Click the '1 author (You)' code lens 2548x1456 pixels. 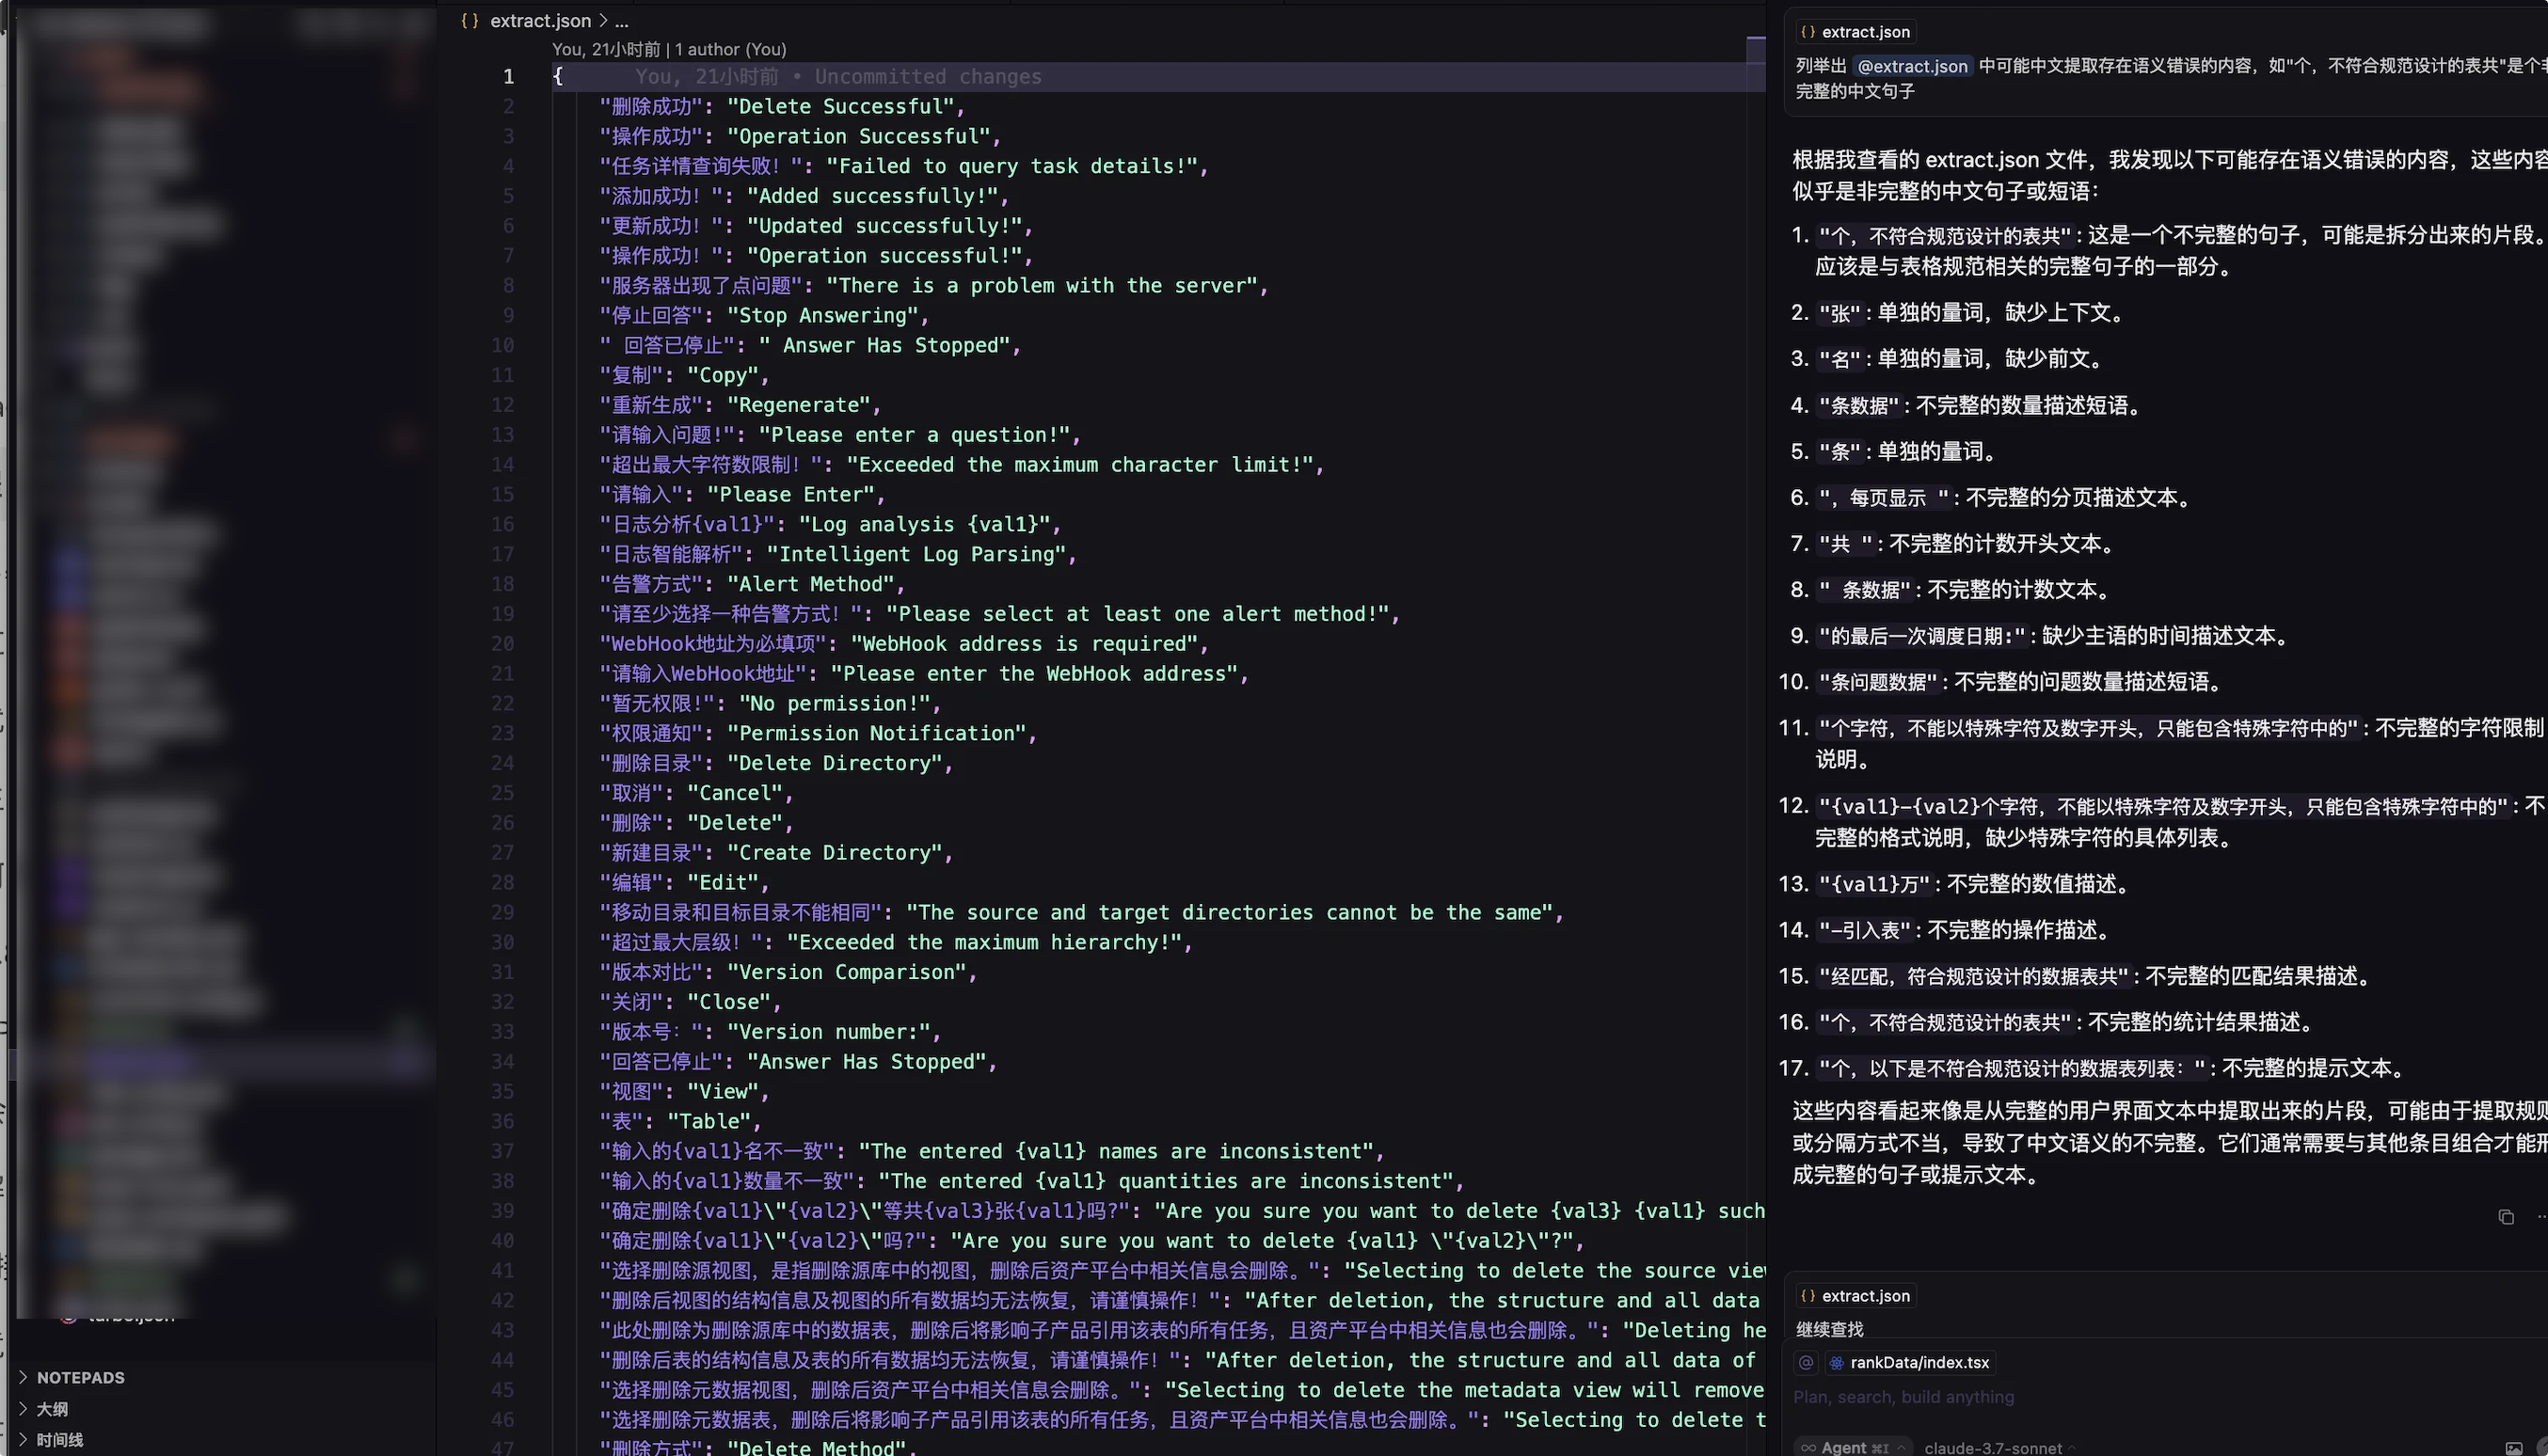pyautogui.click(x=730, y=49)
